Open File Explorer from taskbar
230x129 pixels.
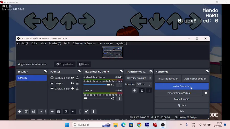[116, 125]
